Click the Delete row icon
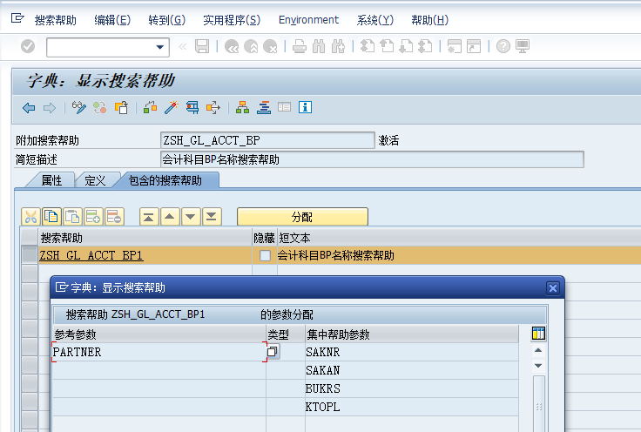 click(x=114, y=217)
